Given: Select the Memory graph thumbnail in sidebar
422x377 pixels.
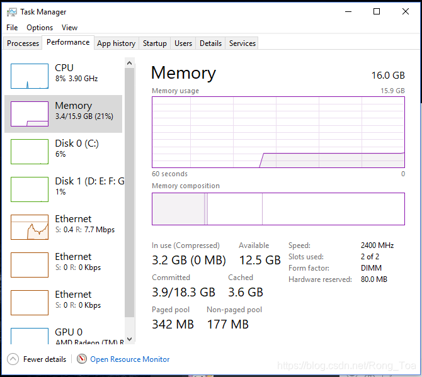Looking at the screenshot, I should 30,114.
